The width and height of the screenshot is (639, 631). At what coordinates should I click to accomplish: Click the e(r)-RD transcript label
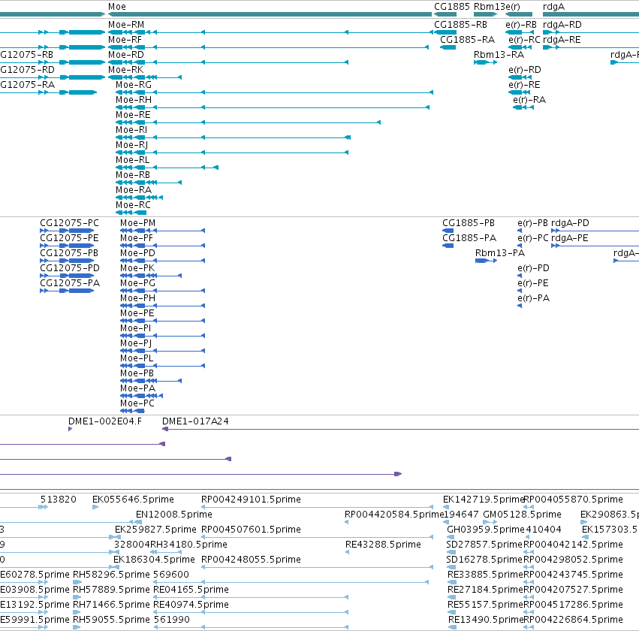tap(525, 70)
